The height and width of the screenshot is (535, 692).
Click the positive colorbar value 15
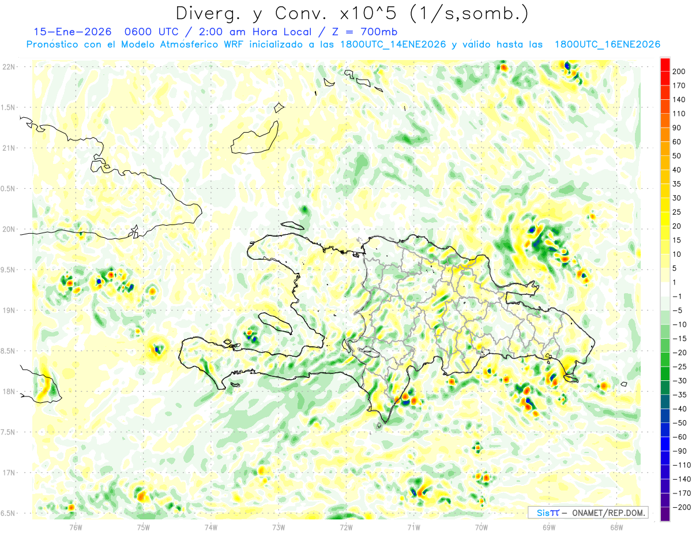pyautogui.click(x=677, y=240)
